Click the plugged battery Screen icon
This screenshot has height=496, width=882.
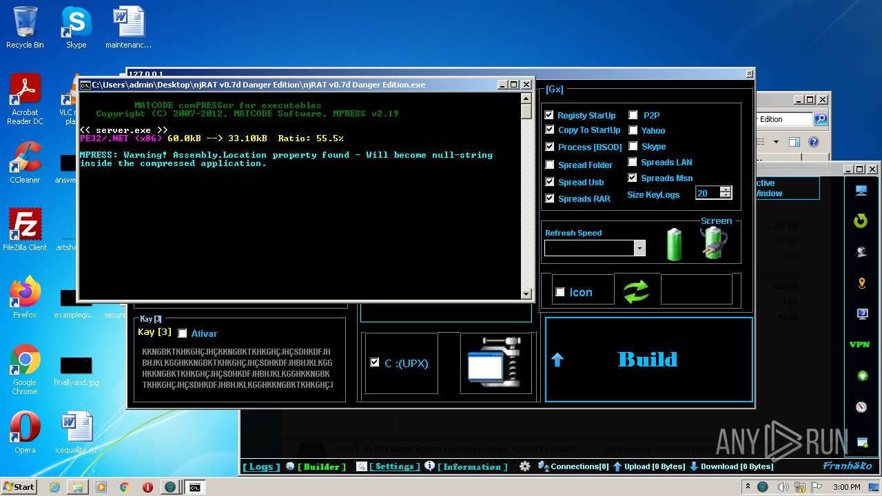click(x=713, y=243)
